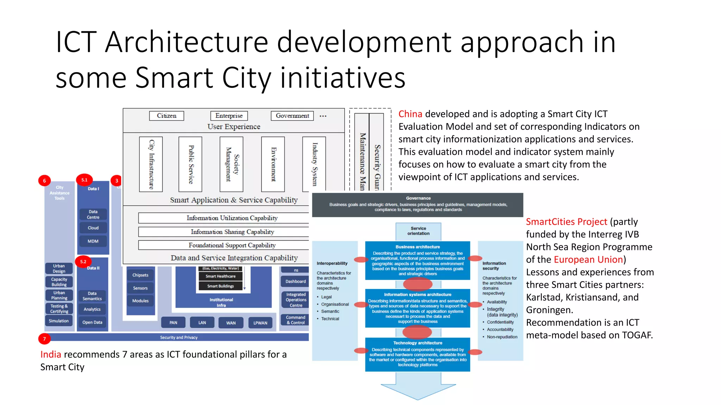Click the Data Semantics block
The height and width of the screenshot is (405, 721).
(92, 296)
